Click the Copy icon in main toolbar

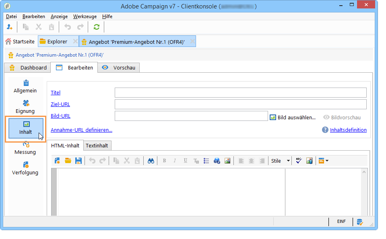click(26, 27)
